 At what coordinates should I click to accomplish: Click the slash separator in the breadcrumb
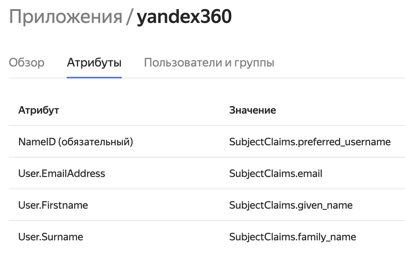129,18
